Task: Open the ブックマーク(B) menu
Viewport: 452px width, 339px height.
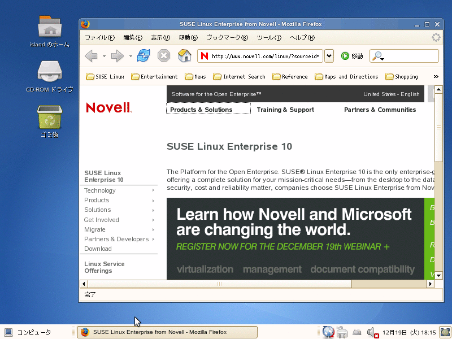Action: (x=227, y=37)
